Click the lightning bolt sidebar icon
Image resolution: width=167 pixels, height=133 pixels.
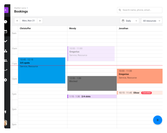[6, 112]
